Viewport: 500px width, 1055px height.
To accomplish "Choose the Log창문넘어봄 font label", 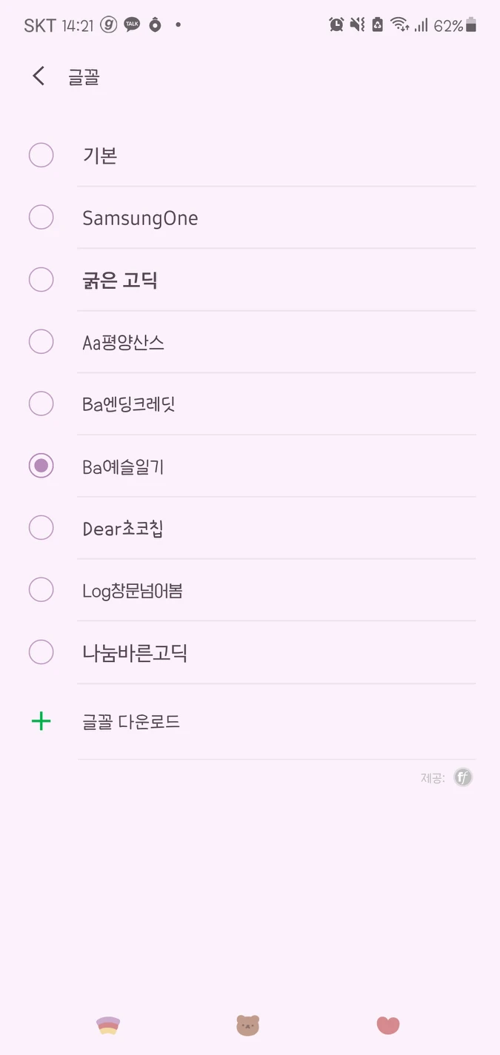I will pos(133,591).
